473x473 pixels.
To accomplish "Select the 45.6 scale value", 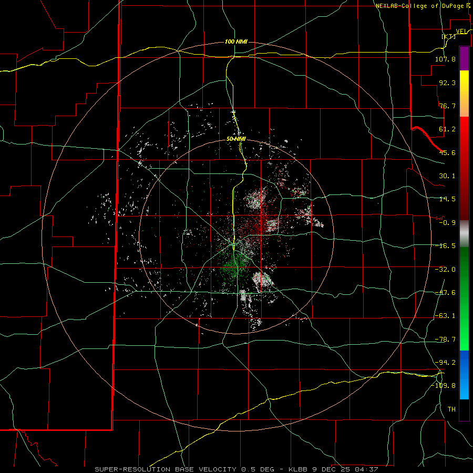I will click(x=447, y=152).
